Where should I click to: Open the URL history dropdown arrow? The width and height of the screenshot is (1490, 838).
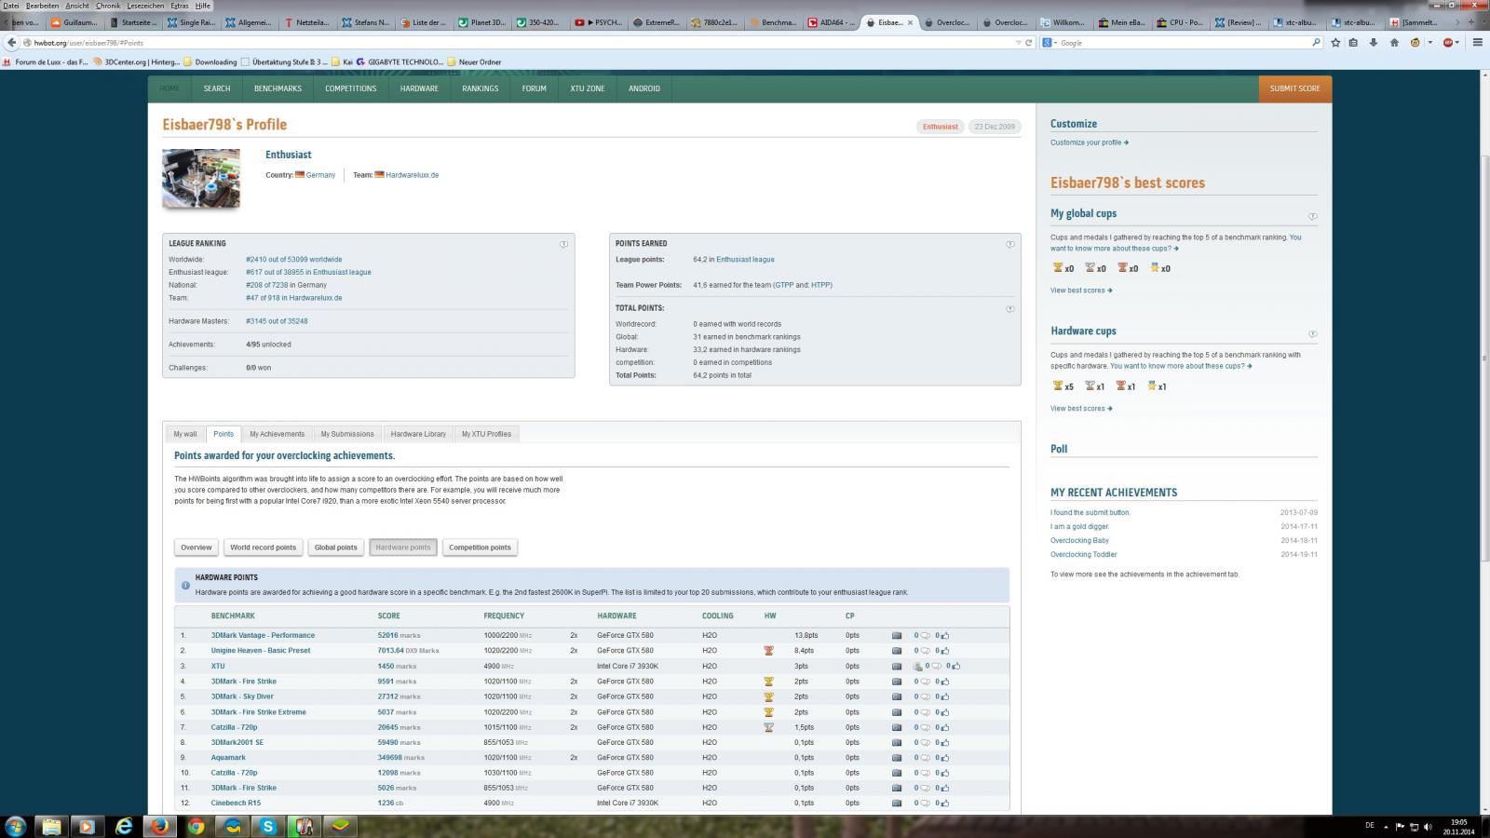click(x=1018, y=42)
